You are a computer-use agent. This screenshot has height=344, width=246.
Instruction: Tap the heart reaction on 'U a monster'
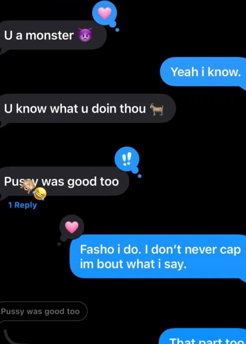[105, 13]
